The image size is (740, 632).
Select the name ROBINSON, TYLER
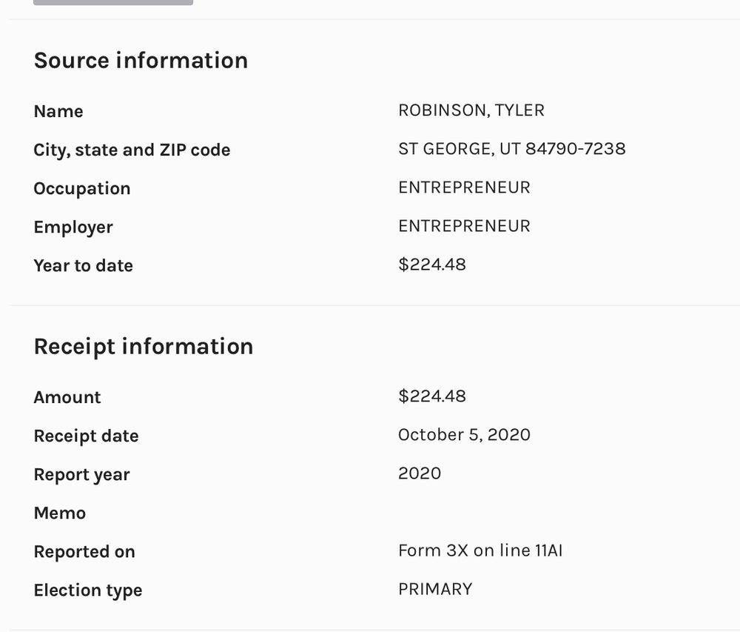(x=471, y=110)
